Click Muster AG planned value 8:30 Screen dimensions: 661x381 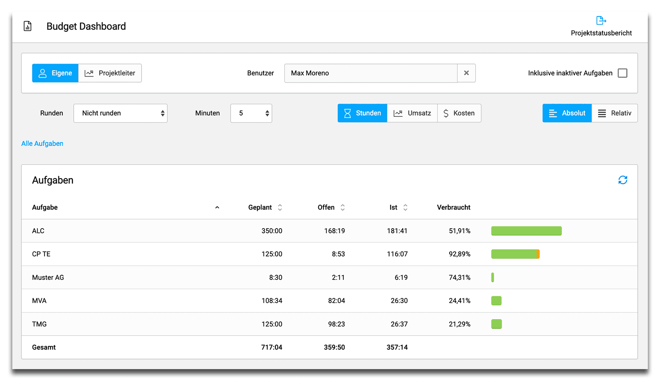275,277
